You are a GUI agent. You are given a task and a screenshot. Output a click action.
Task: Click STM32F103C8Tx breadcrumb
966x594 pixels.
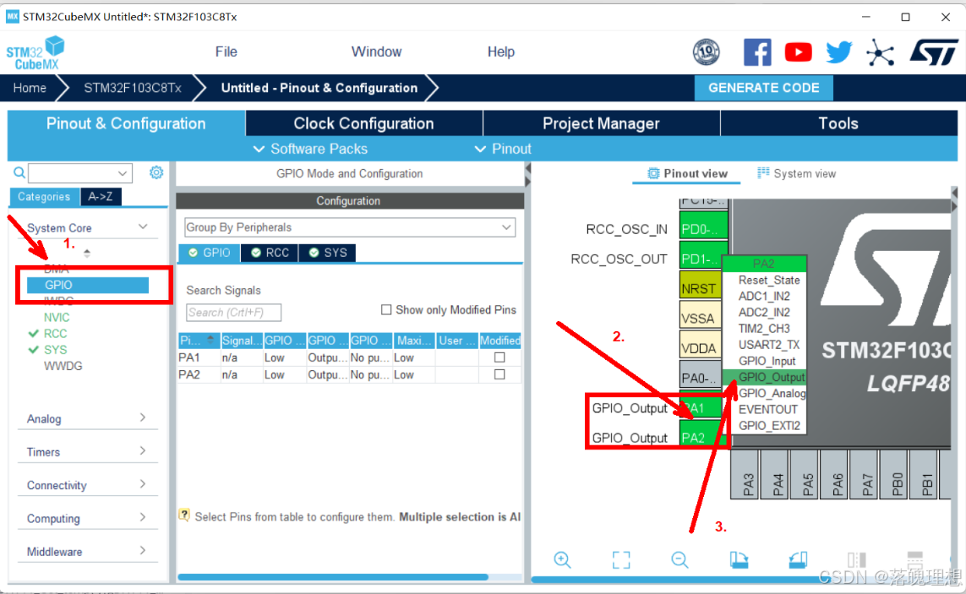coord(133,88)
